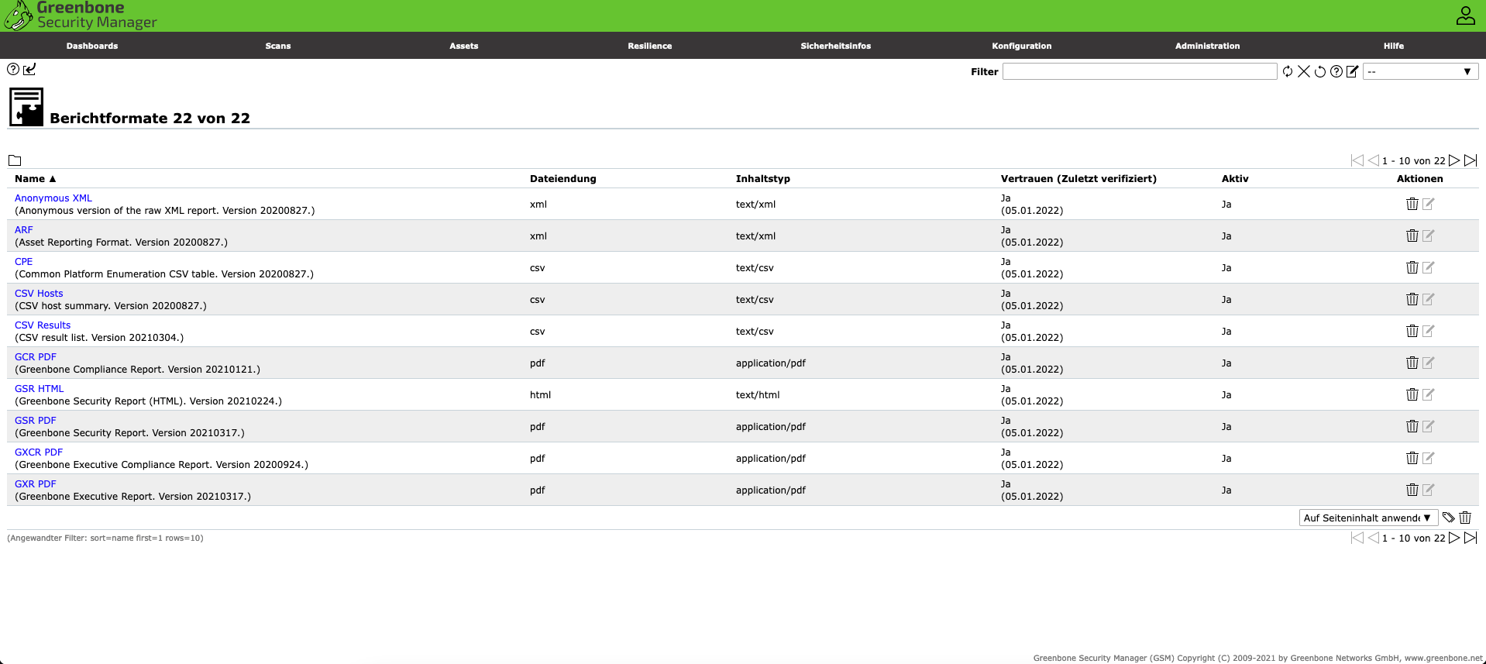Viewport: 1486px width, 664px height.
Task: Remove the filter with the X icon
Action: [1304, 71]
